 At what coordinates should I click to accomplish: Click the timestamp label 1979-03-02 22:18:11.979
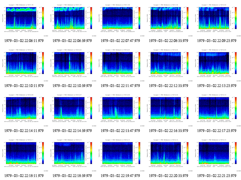pos(24,176)
